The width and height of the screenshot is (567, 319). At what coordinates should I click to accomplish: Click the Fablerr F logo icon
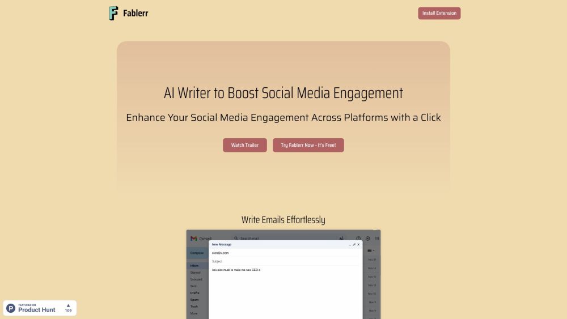pyautogui.click(x=114, y=13)
